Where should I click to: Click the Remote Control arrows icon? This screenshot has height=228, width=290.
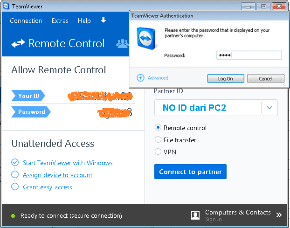18,43
